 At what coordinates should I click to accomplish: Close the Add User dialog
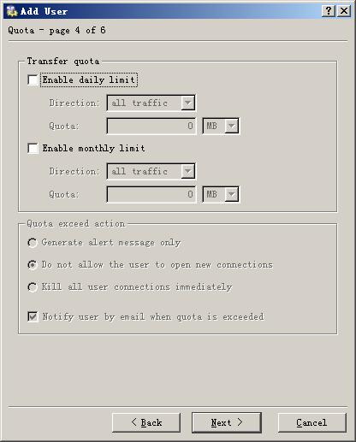click(x=344, y=11)
